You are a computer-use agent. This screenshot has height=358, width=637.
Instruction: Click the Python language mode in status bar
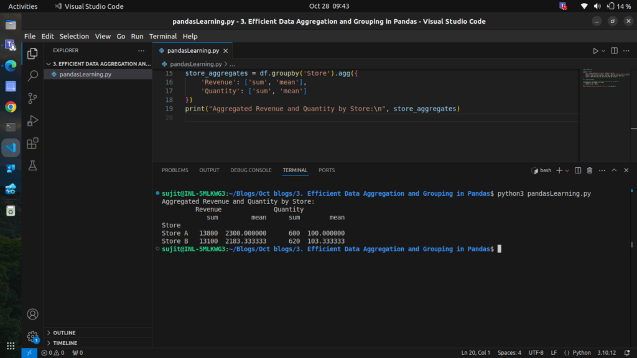click(x=578, y=352)
